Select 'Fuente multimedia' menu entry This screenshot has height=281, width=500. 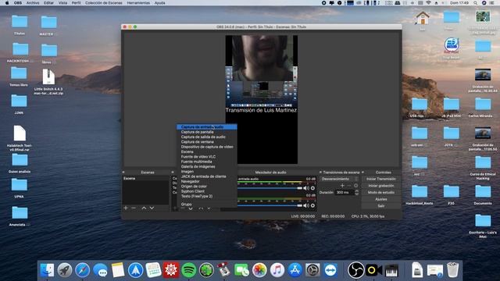click(x=206, y=162)
